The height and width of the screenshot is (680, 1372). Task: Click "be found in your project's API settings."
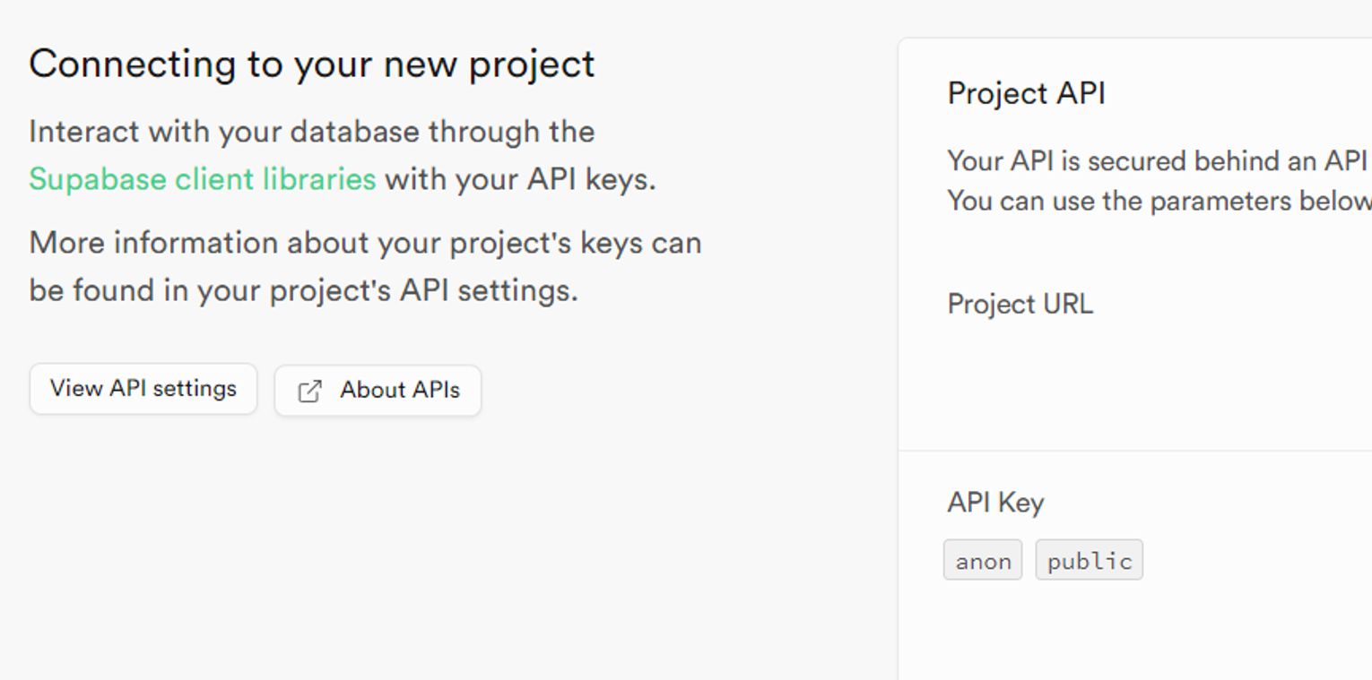coord(303,290)
